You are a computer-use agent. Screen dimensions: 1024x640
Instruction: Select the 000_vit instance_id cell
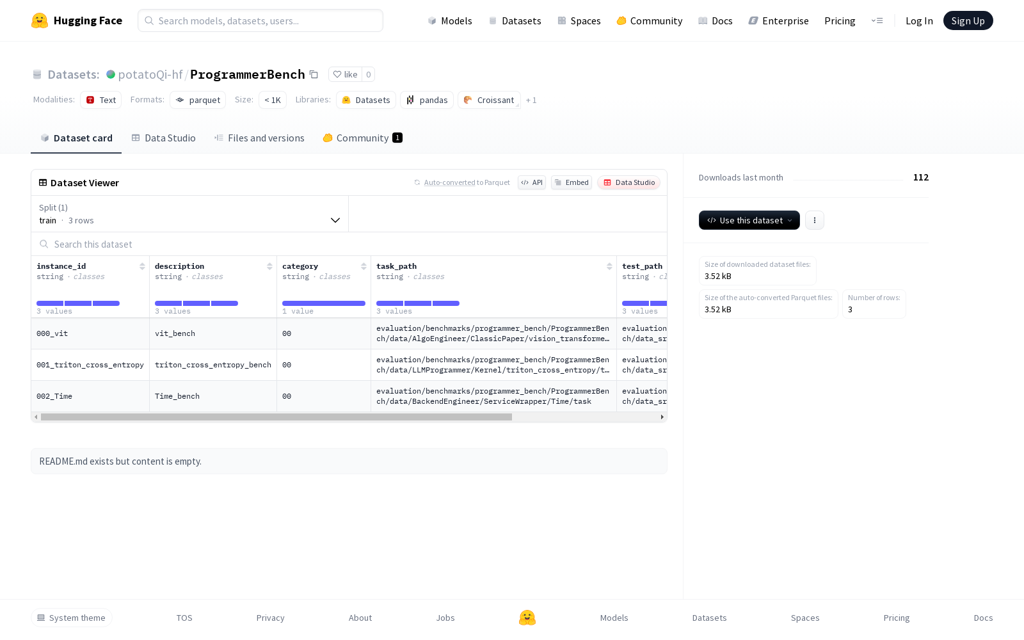point(90,333)
